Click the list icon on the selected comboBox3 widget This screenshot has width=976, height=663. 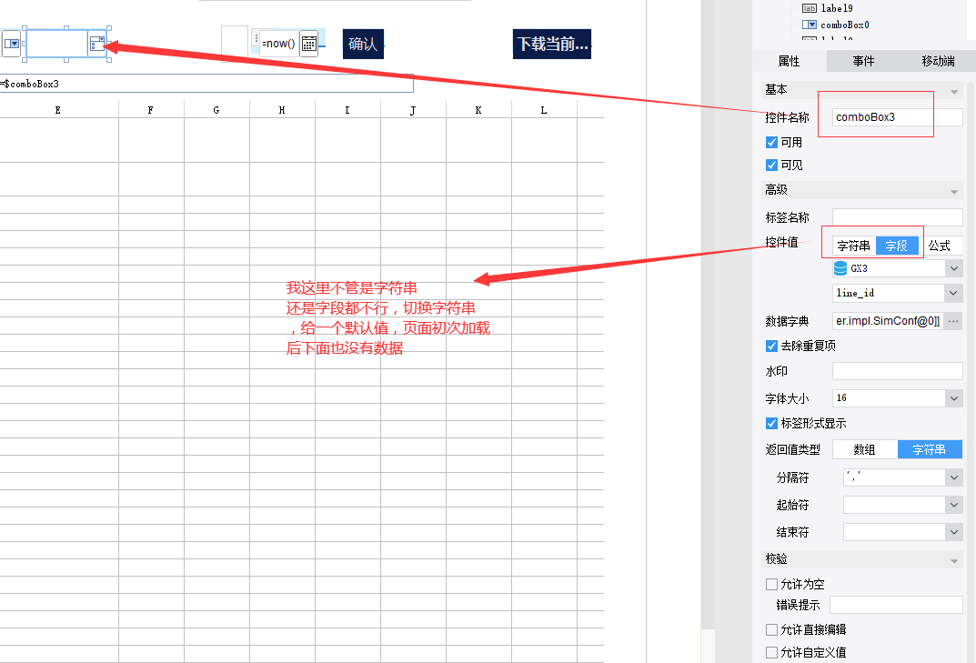coord(97,44)
